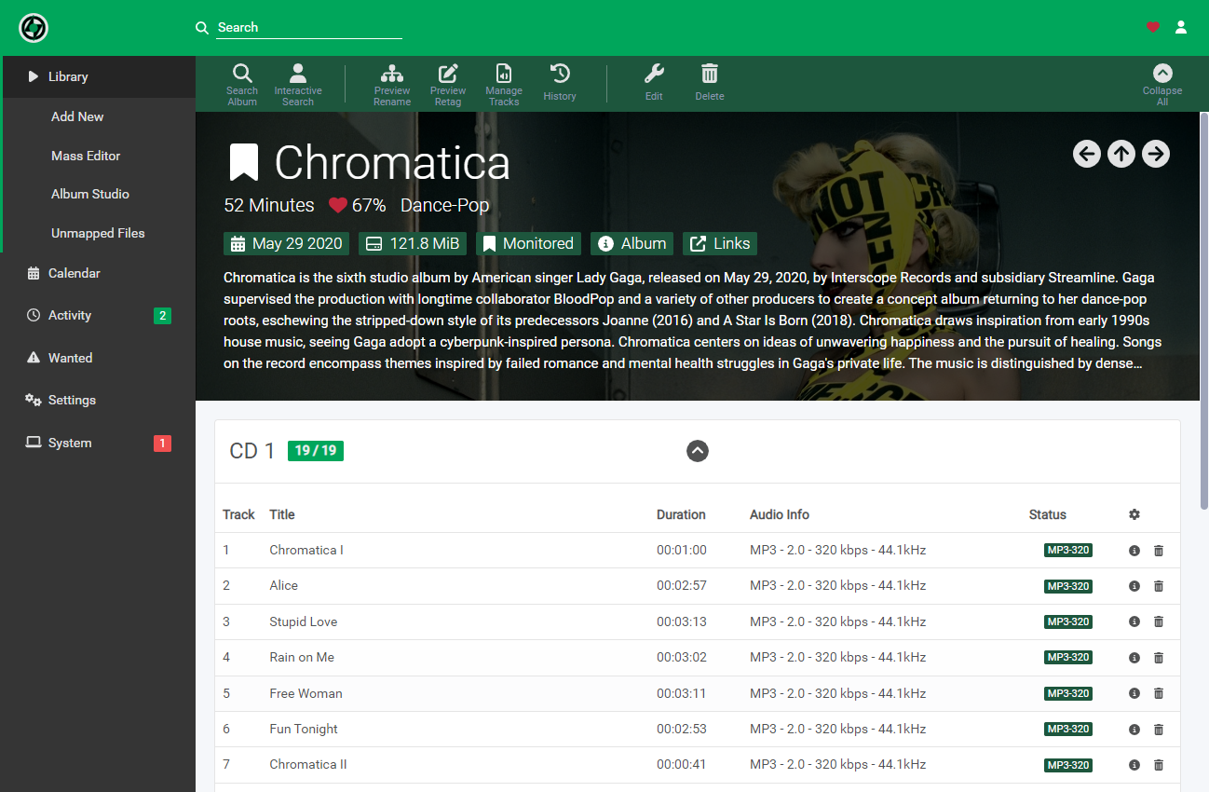1209x792 pixels.
Task: Click the heart donate icon in the header
Action: tap(1153, 27)
